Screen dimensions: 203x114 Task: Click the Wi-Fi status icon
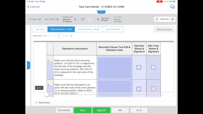tap(165, 2)
